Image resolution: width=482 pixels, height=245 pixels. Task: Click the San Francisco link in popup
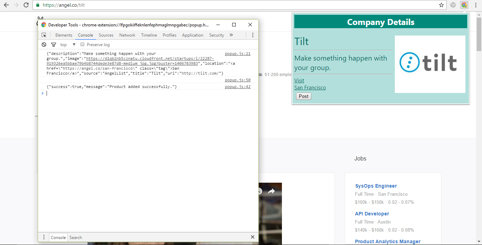pos(310,88)
